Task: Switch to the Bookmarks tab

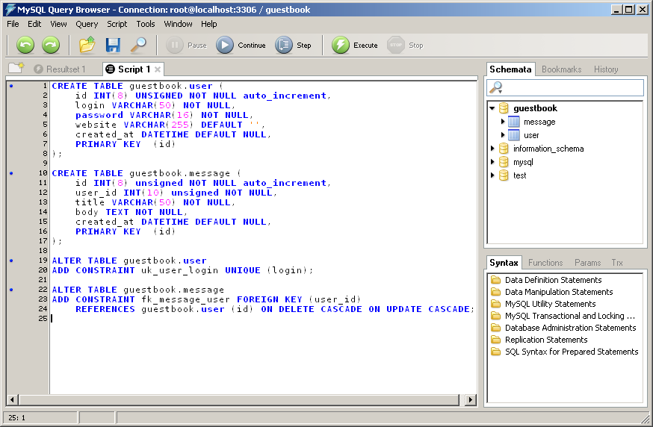Action: (x=561, y=69)
